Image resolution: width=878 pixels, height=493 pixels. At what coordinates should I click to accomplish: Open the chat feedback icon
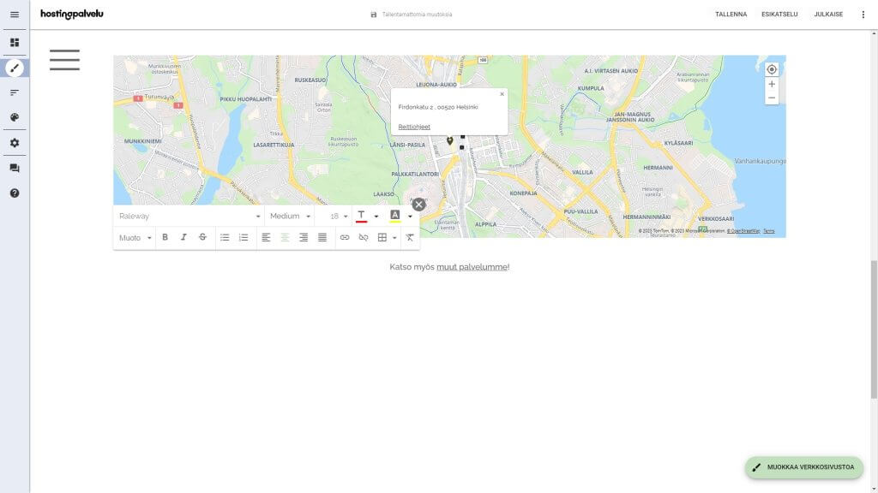(15, 169)
